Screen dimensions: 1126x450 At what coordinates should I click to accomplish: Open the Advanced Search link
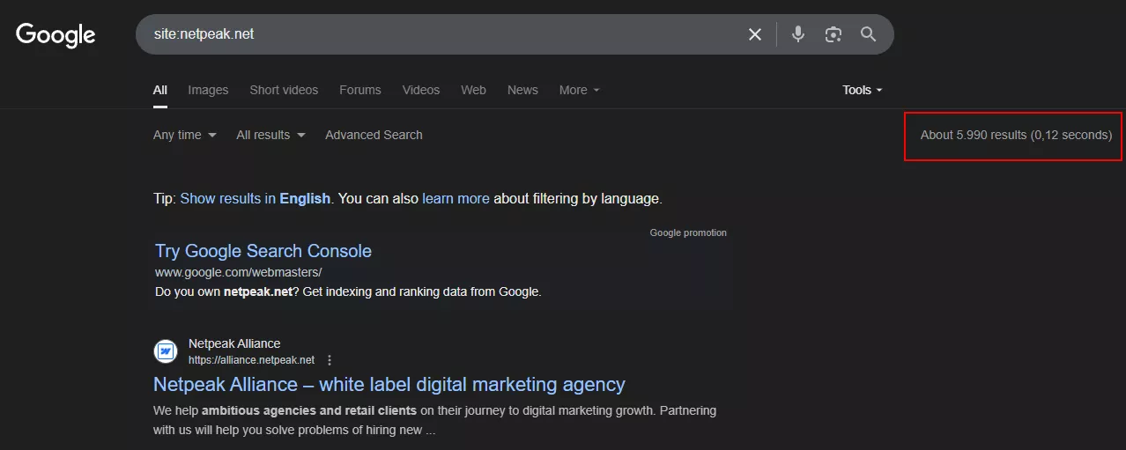pos(374,135)
